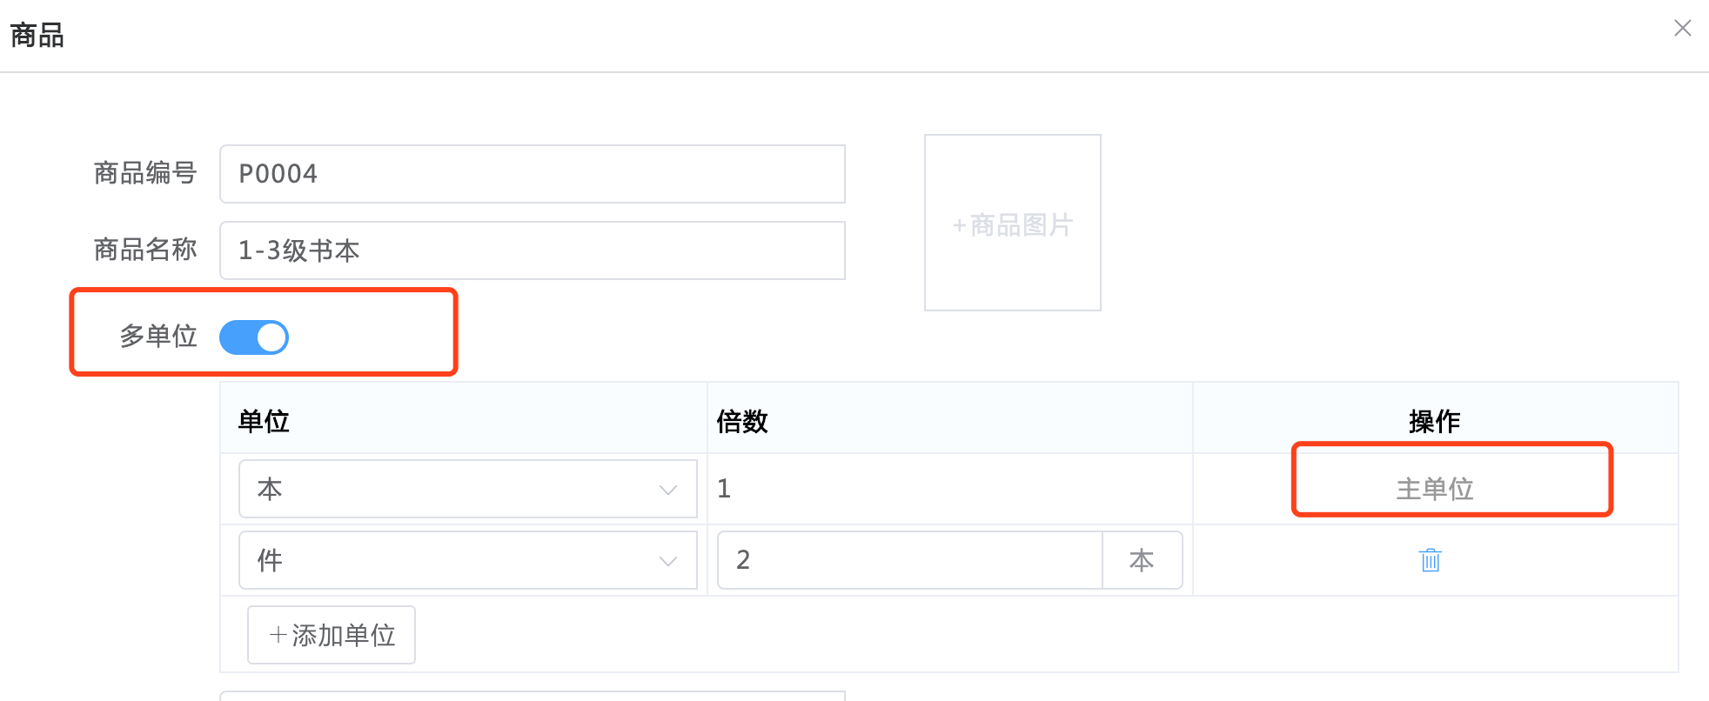Click the 多单位 label text

158,337
